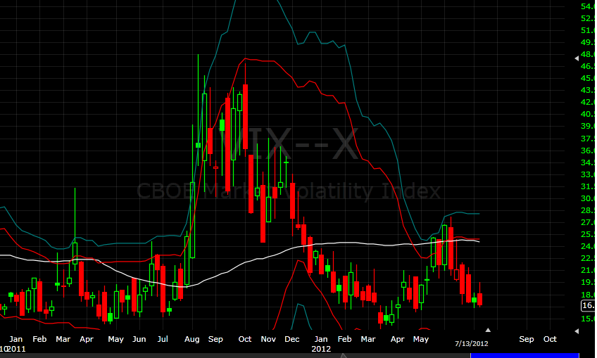Click the 2011 year label on the time axis
This screenshot has width=597, height=358.
16,349
